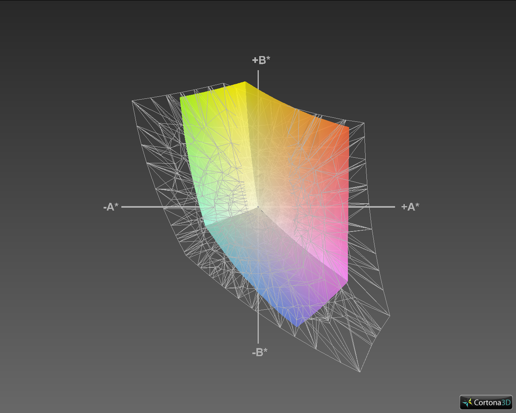Screen dimensions: 516x413
Task: Click the Cortona3D logo badge
Action: point(486,402)
